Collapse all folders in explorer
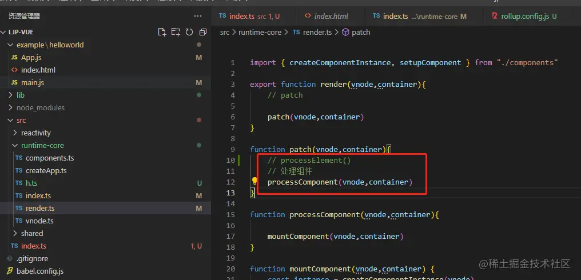This screenshot has width=581, height=280. (202, 32)
